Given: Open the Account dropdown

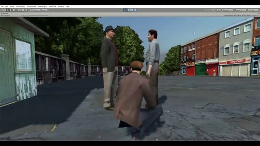Looking at the screenshot, I should coord(227,10).
